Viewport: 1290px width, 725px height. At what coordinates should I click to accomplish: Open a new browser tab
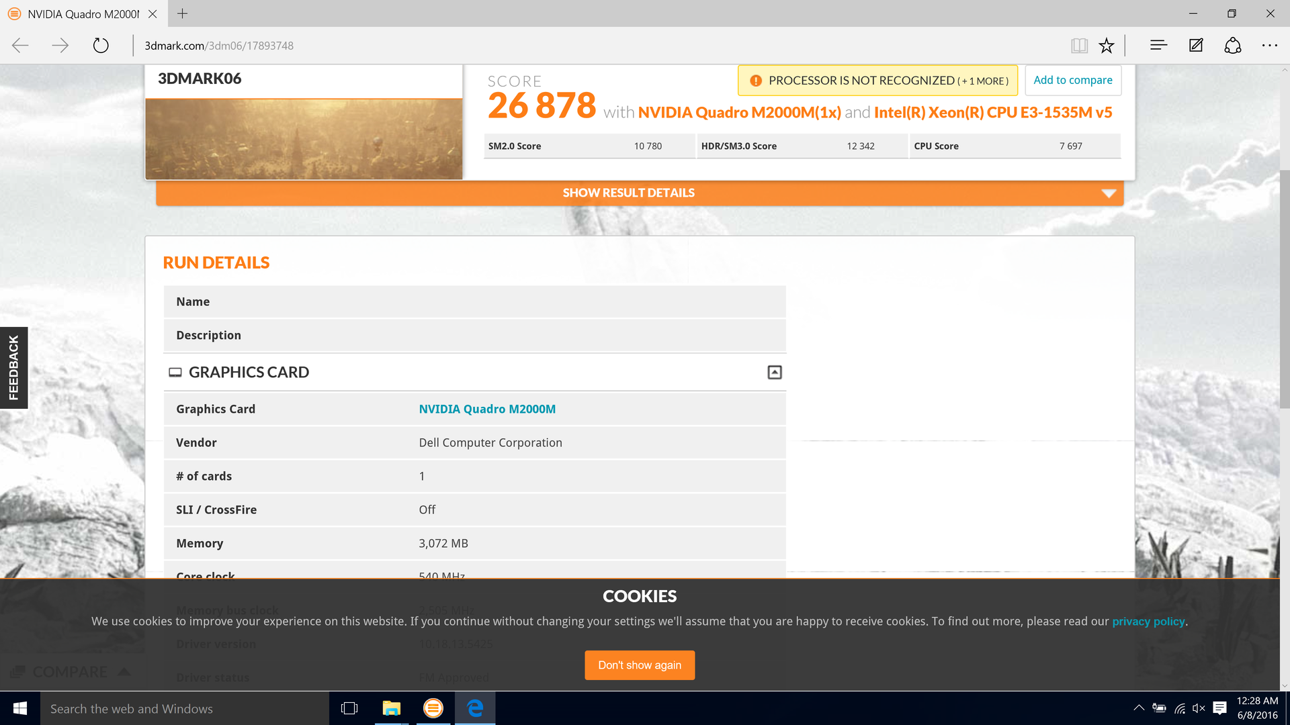(x=182, y=13)
